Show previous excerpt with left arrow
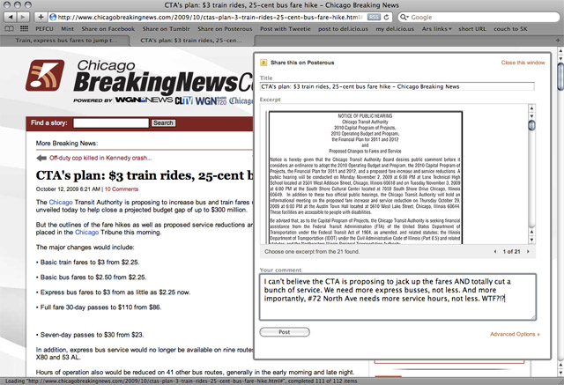Viewport: 564px width, 385px height. tap(495, 252)
